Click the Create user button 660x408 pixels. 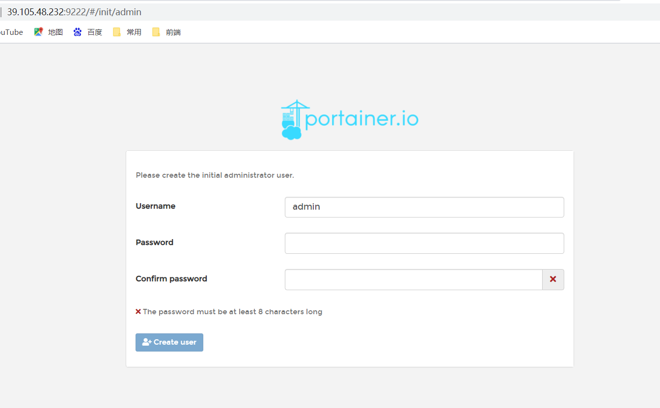point(169,342)
